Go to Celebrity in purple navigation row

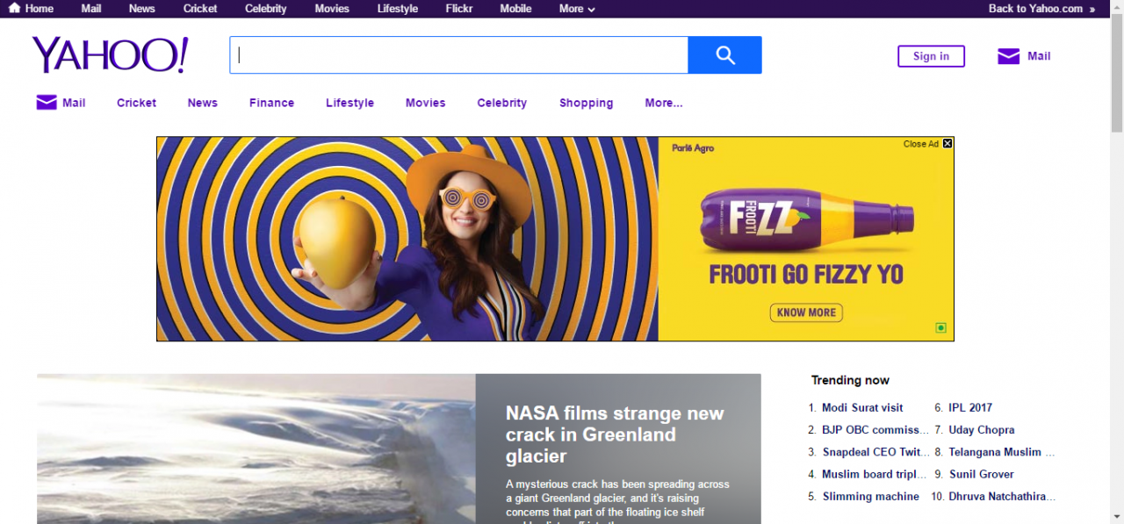[x=502, y=103]
